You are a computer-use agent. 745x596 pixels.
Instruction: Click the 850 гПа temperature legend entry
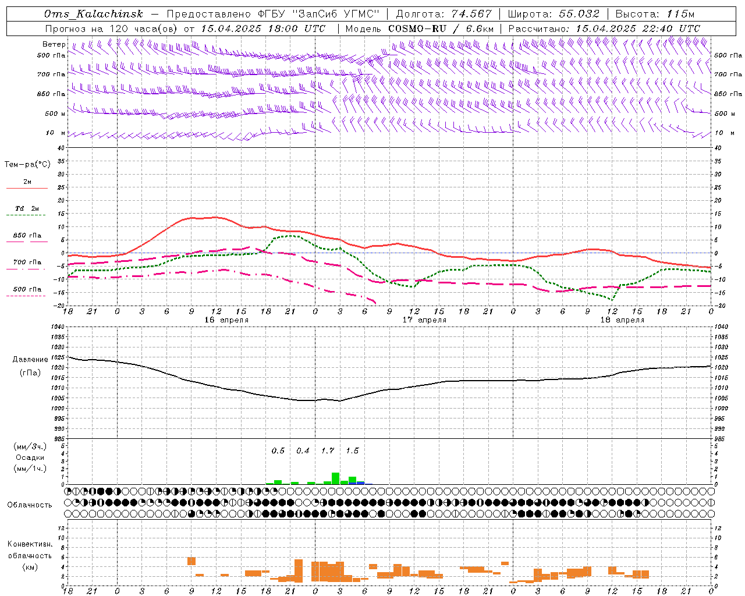point(27,236)
